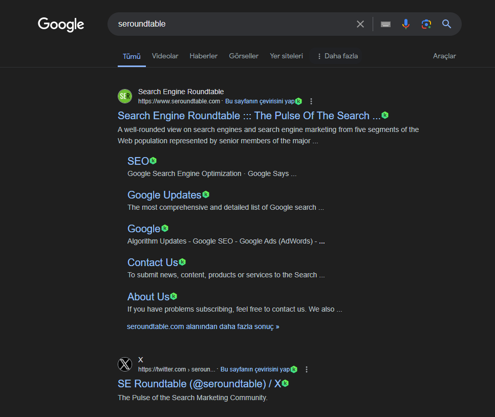This screenshot has height=417, width=495.
Task: Open the Contact Us sitelink
Action: coord(153,262)
